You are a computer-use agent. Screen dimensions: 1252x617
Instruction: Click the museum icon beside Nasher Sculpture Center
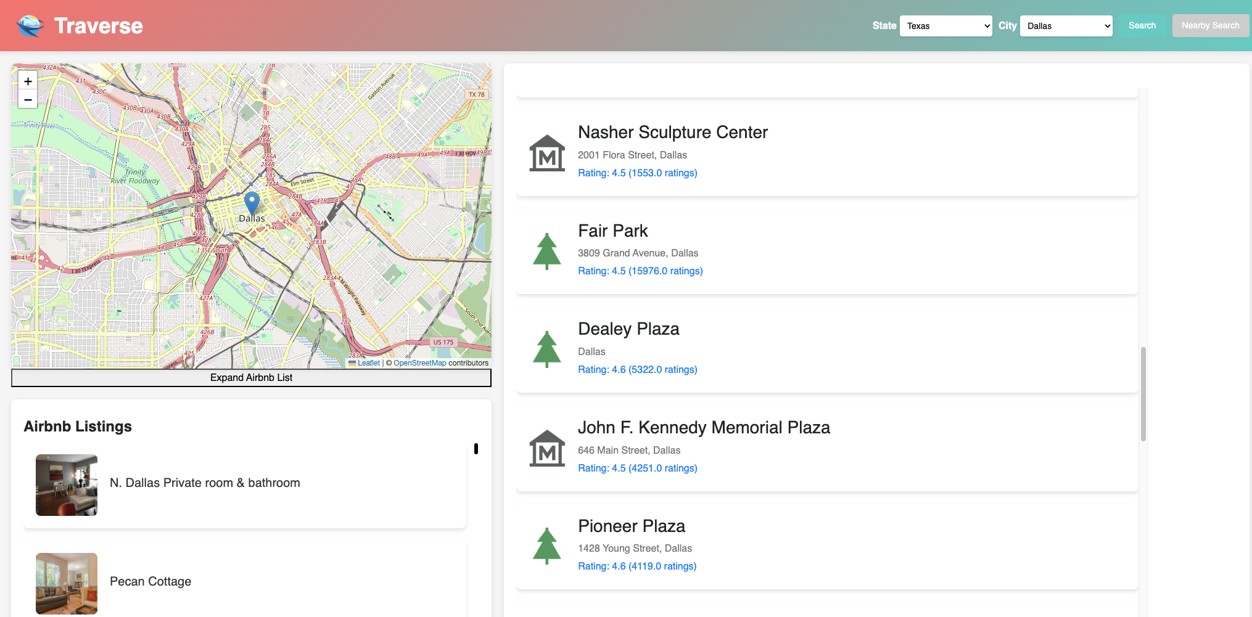pyautogui.click(x=546, y=152)
